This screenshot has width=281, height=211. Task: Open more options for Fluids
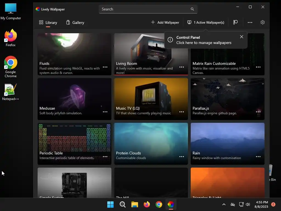click(x=105, y=67)
